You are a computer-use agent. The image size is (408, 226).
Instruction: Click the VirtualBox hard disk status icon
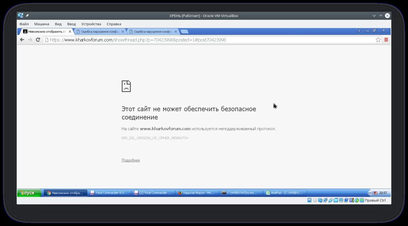click(309, 200)
